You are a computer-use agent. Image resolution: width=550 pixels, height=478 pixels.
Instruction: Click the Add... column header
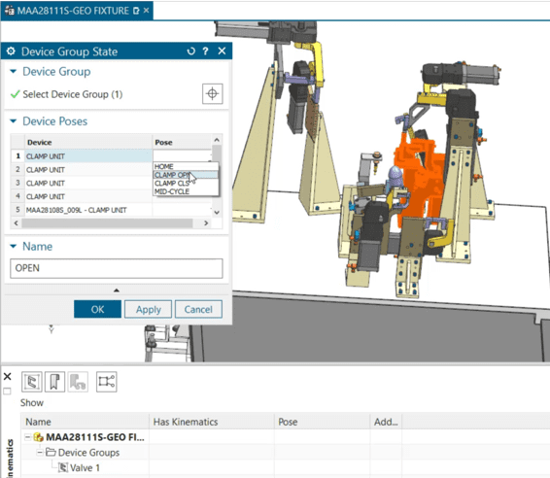pyautogui.click(x=386, y=422)
